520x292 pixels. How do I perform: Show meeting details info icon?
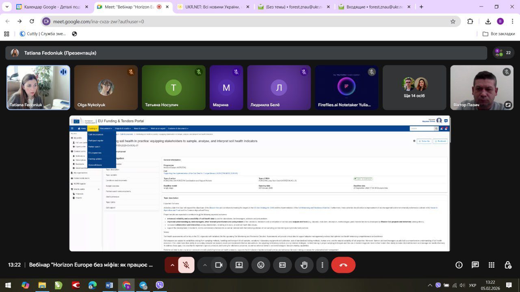pos(459,265)
